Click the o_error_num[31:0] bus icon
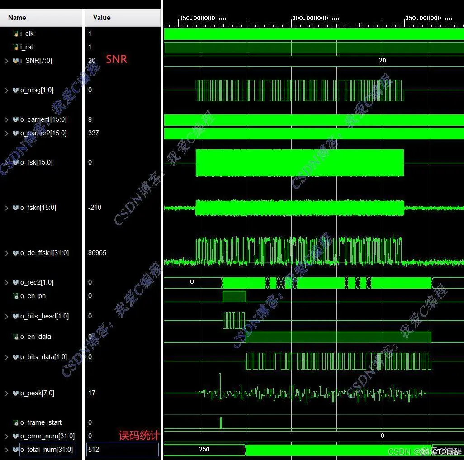Screen dimensions: 464x460 pos(16,436)
